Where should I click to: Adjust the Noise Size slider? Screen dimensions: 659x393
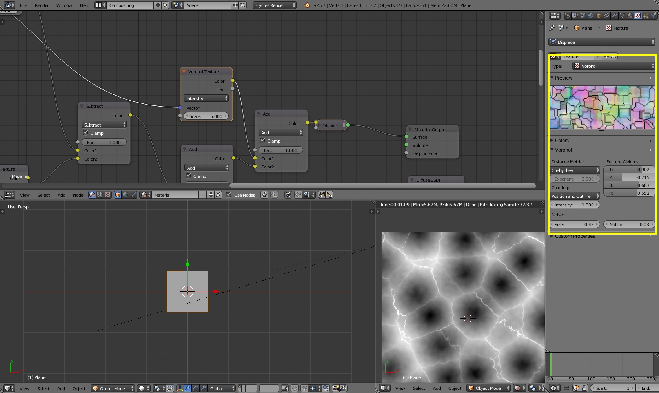point(575,225)
